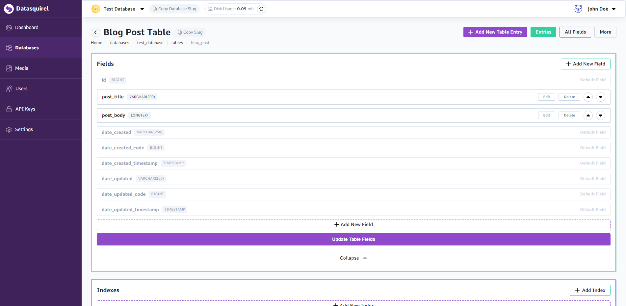
Task: Click the VARCHAR(200) type badge
Action: click(142, 97)
